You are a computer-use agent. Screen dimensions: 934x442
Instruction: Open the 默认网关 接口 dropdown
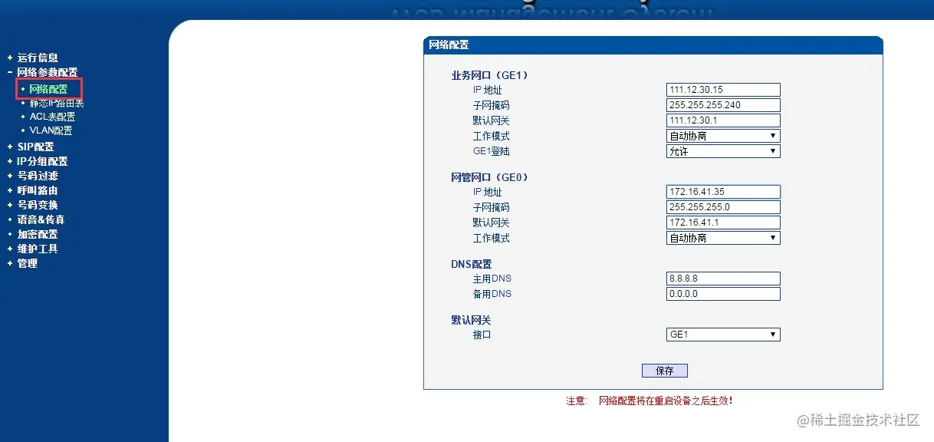[722, 334]
